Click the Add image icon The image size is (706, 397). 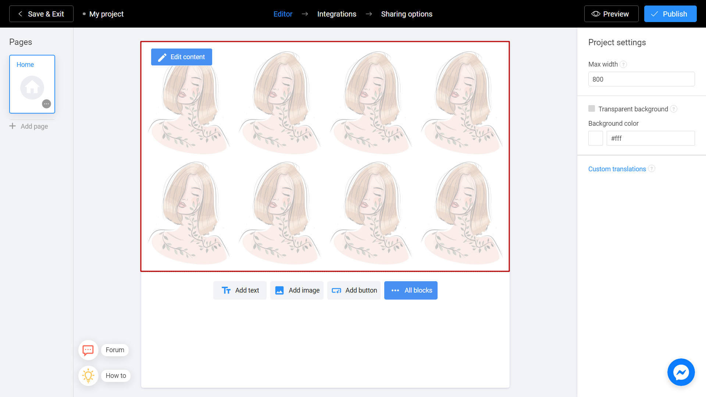(x=279, y=290)
